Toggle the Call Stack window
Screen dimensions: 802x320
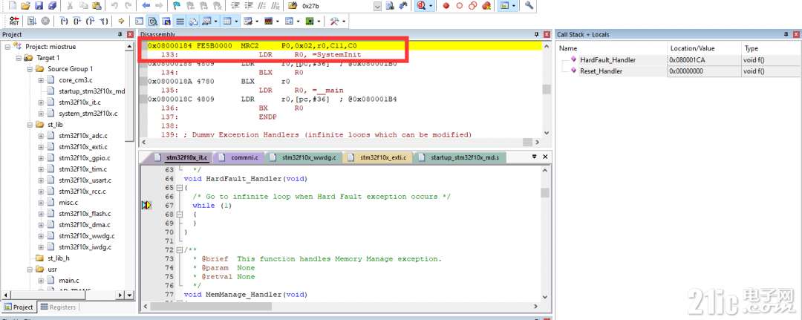tap(193, 22)
